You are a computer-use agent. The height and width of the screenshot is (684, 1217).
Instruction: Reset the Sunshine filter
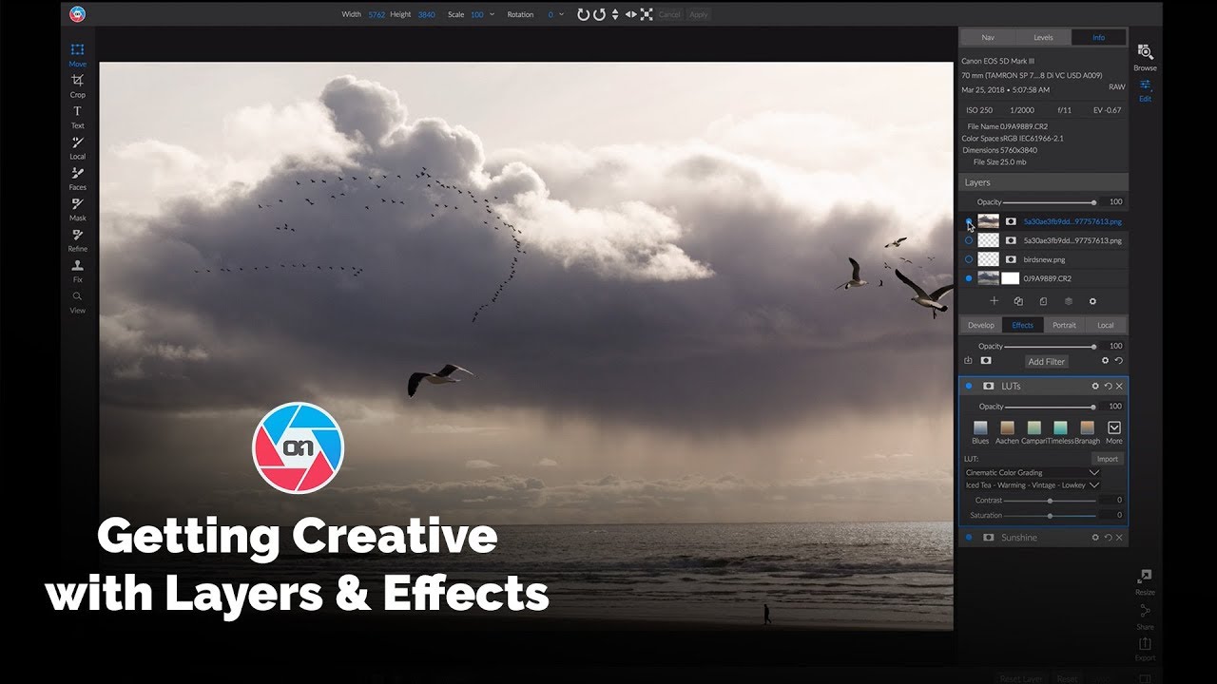coord(1108,538)
